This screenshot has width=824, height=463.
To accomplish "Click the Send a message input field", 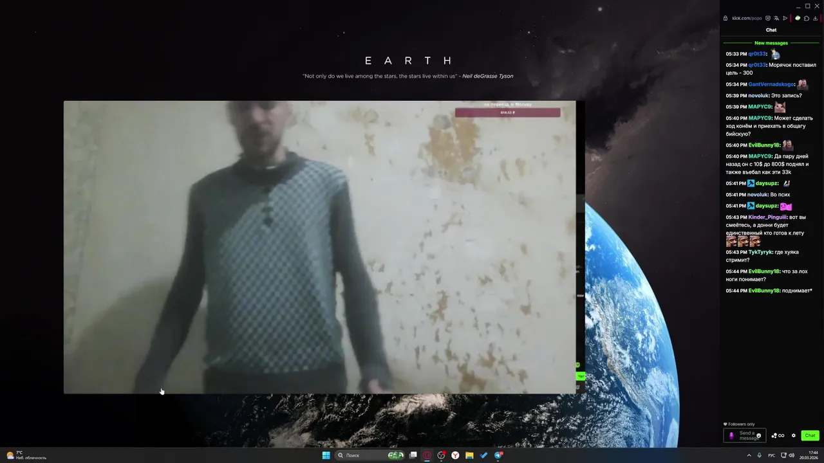I will [x=745, y=435].
